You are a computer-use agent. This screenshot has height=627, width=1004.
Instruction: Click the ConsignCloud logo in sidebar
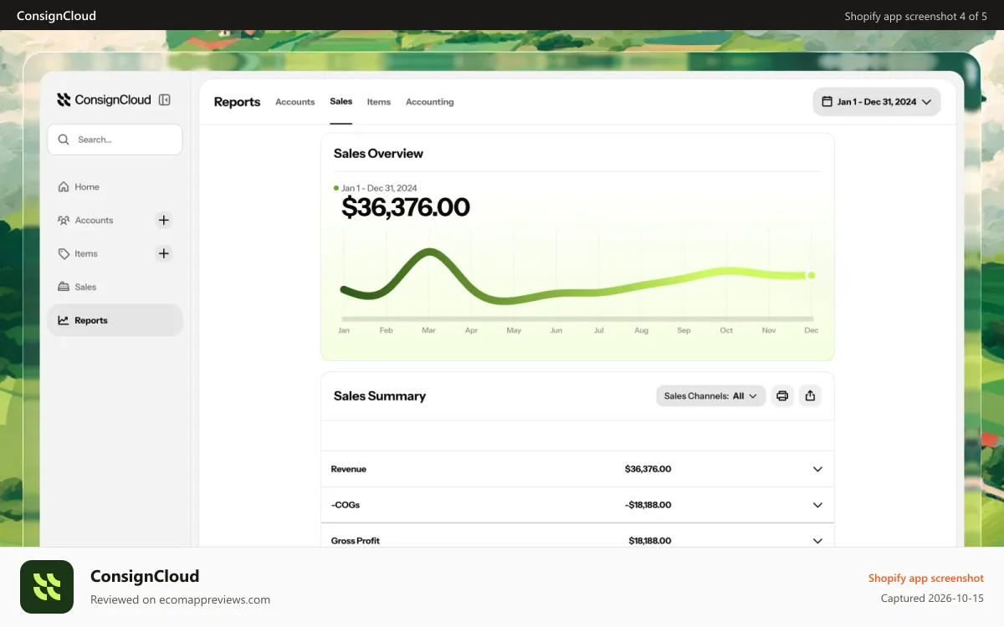pyautogui.click(x=104, y=100)
